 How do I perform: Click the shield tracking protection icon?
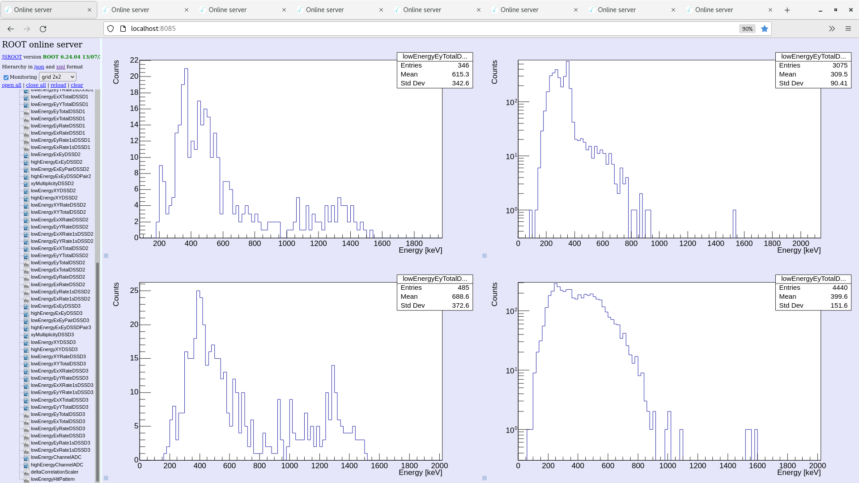(111, 29)
